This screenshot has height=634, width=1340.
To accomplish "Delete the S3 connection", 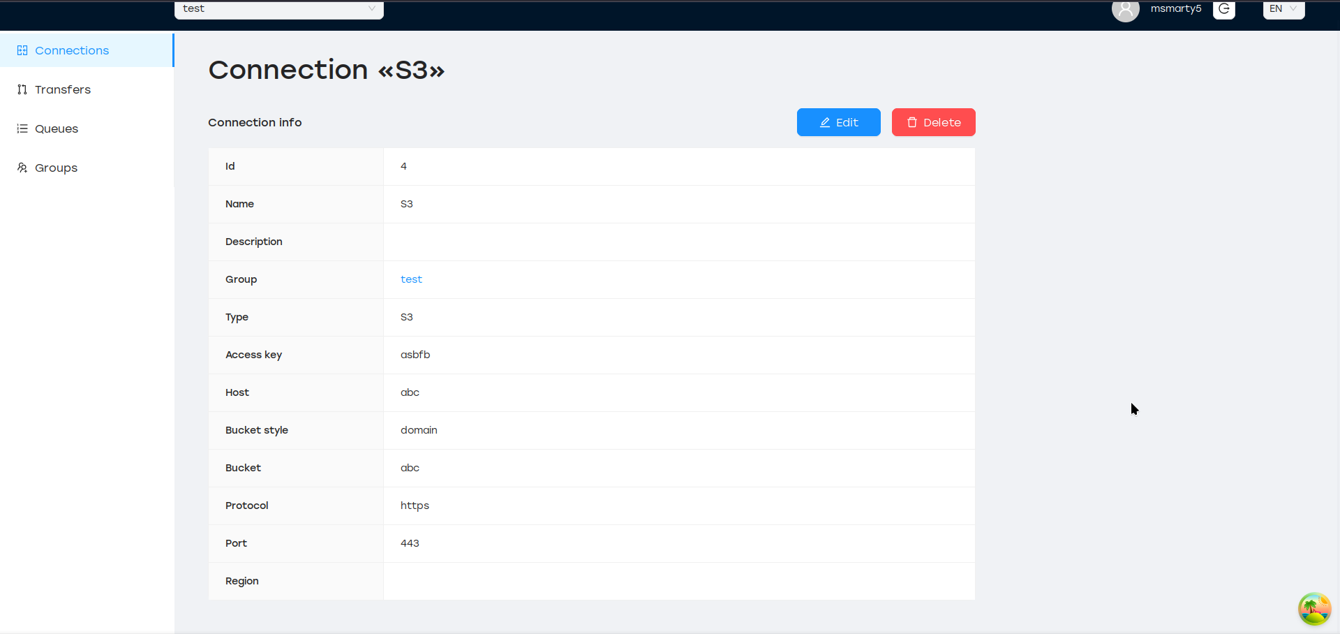I will pos(933,122).
